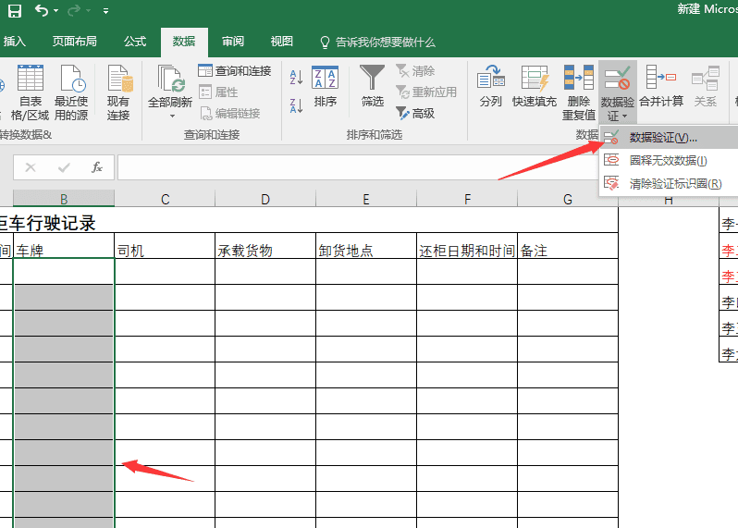Select the 数据 ribbon tab
This screenshot has height=528, width=738.
tap(183, 42)
